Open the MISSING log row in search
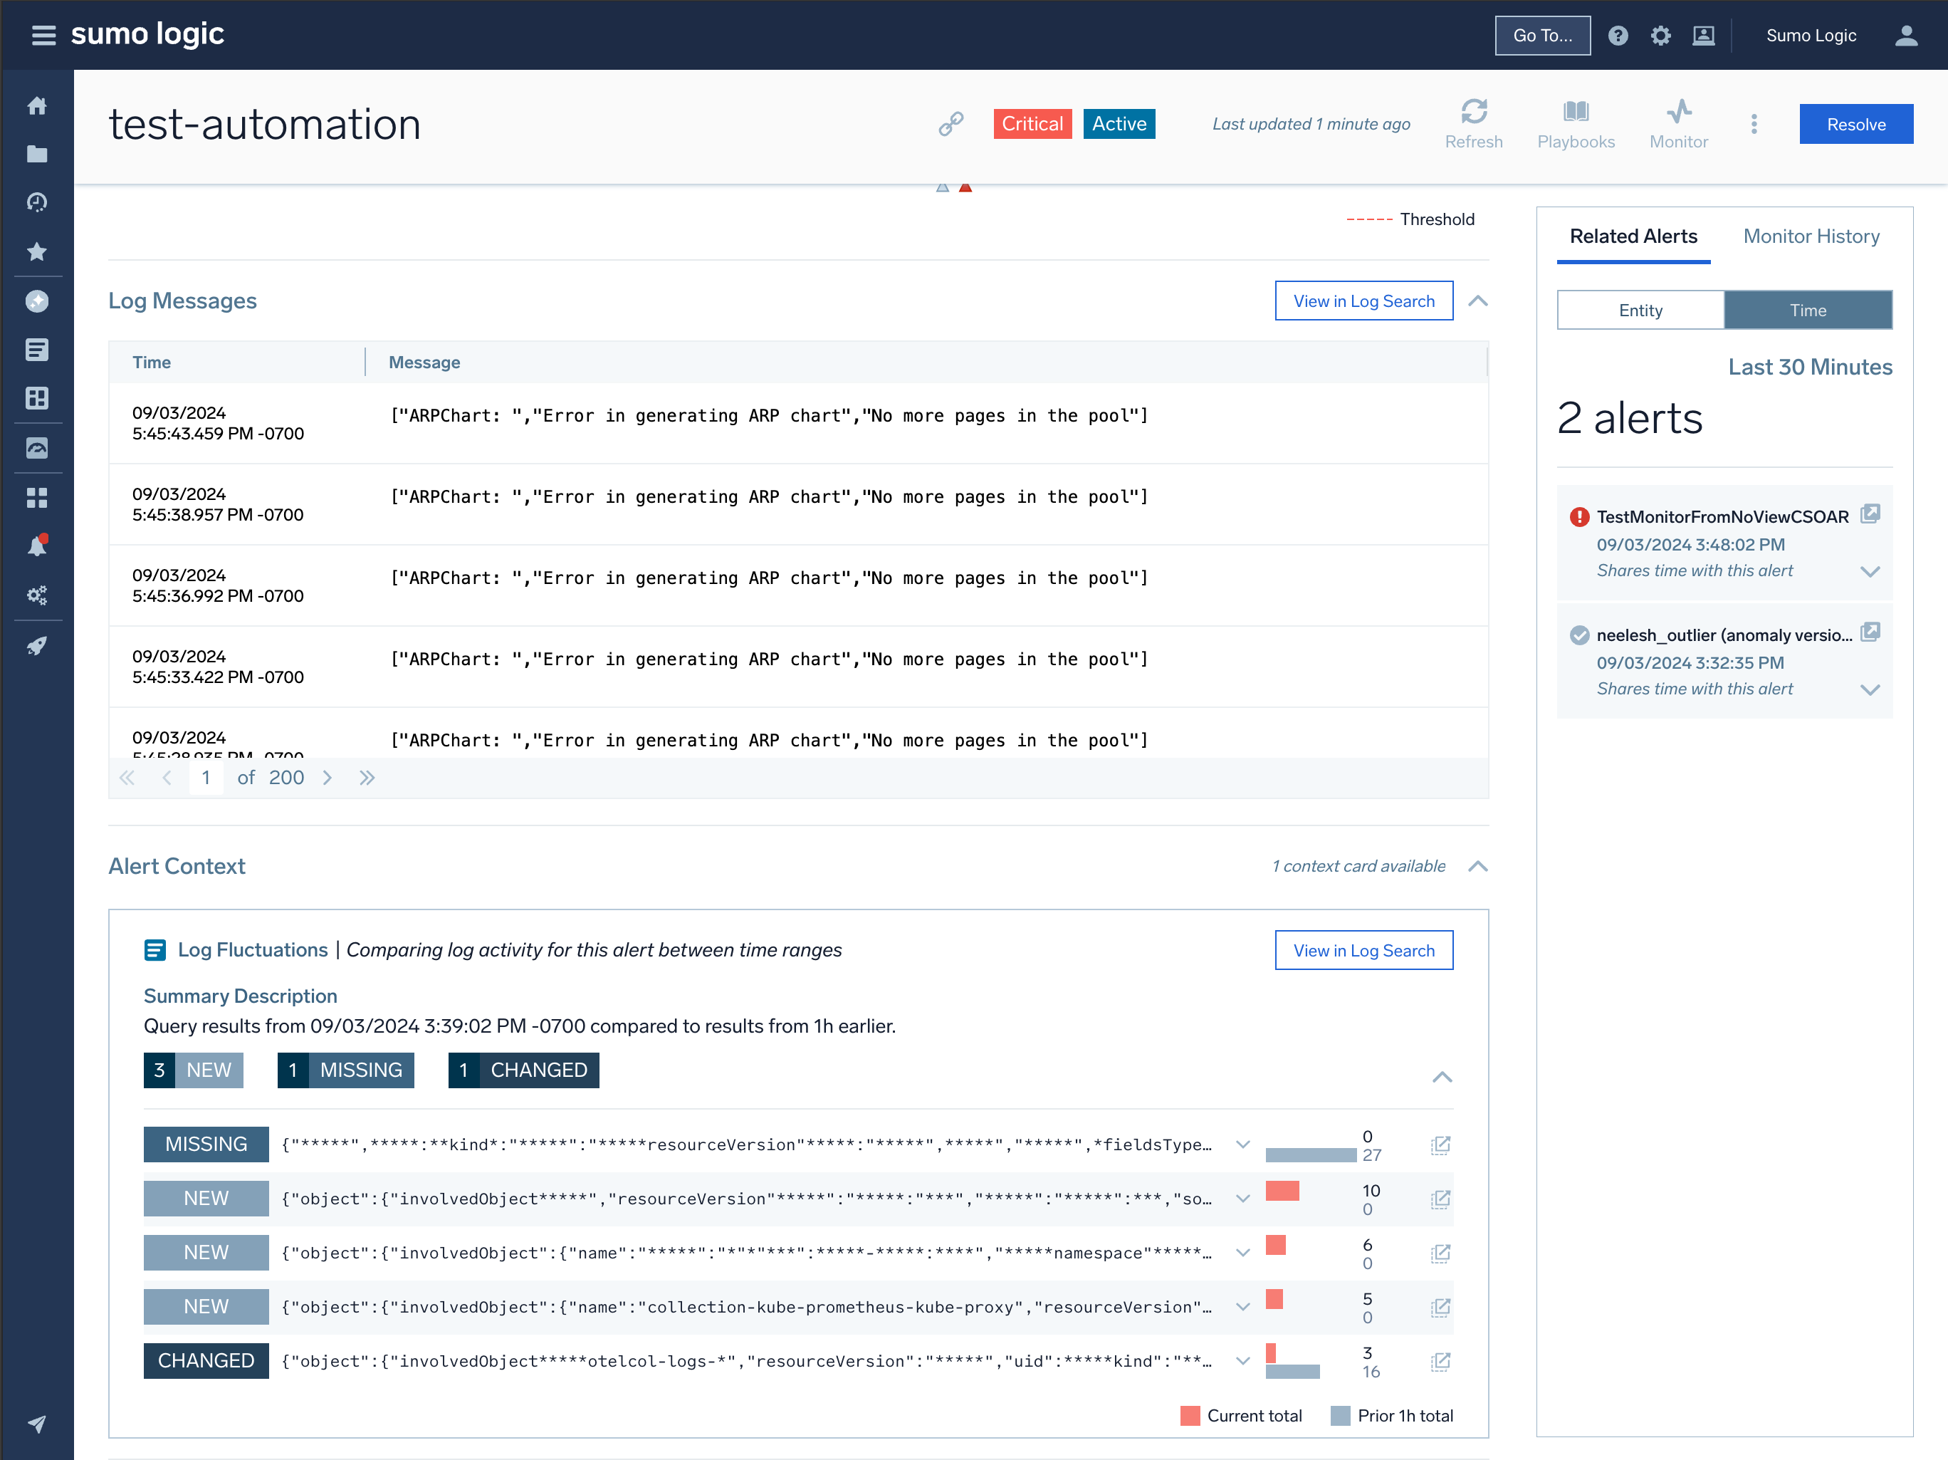1948x1460 pixels. point(1440,1144)
